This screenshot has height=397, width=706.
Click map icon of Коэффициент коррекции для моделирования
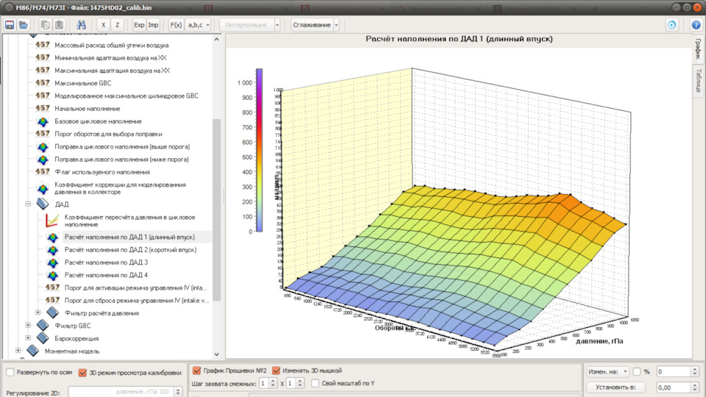43,188
